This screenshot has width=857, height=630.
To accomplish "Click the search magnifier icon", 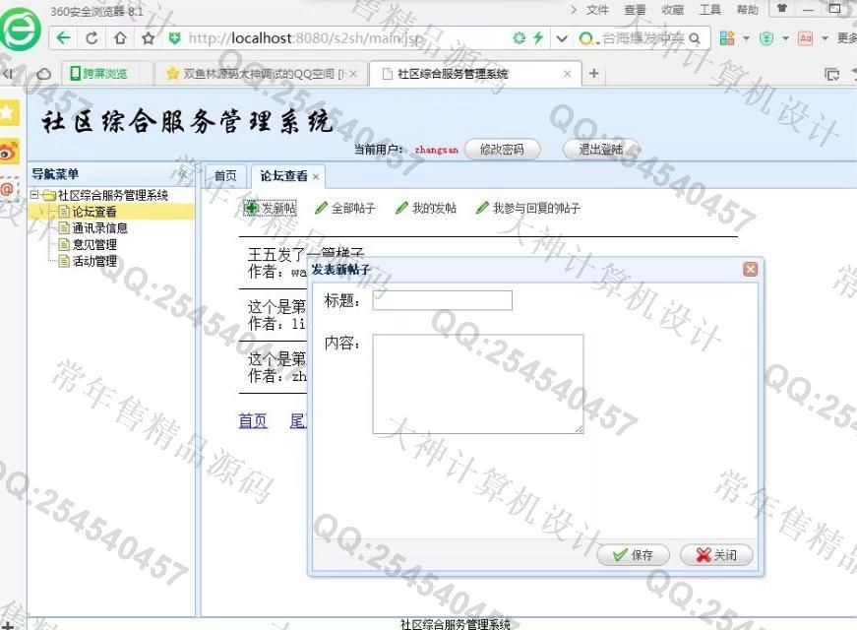I will 695,38.
